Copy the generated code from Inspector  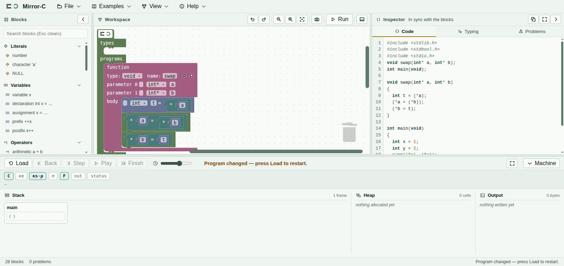click(533, 19)
